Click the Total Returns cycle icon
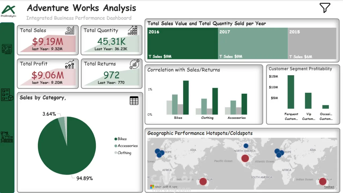Image resolution: width=343 pixels, height=193 pixels. (x=134, y=64)
